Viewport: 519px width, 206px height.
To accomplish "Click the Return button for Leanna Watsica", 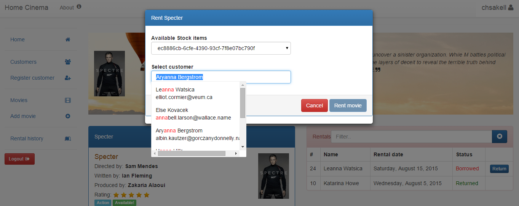I will pos(499,169).
